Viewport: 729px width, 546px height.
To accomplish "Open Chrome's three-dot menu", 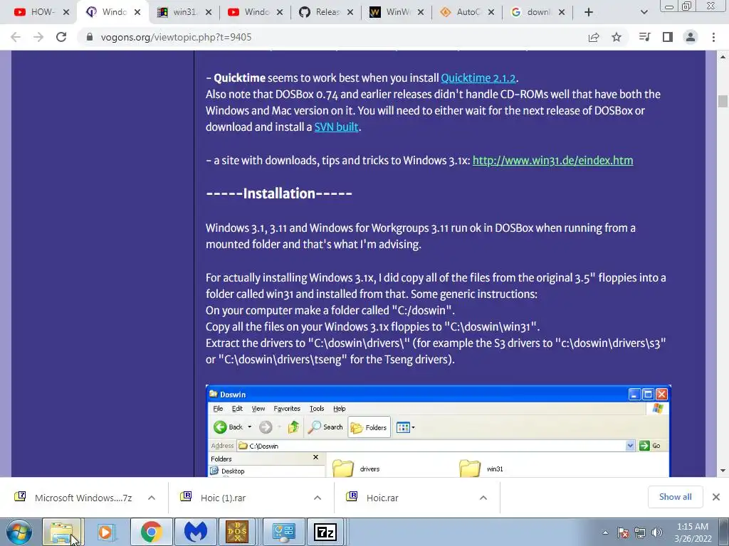I will point(713,37).
